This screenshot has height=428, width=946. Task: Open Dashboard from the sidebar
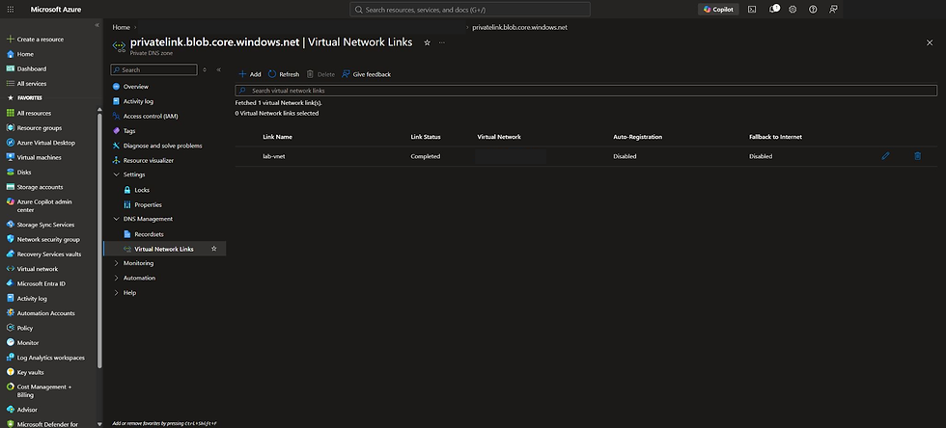coord(26,68)
